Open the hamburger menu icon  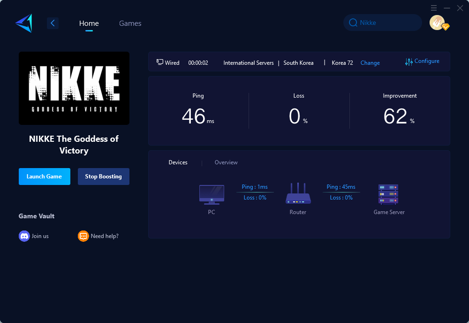pos(434,8)
